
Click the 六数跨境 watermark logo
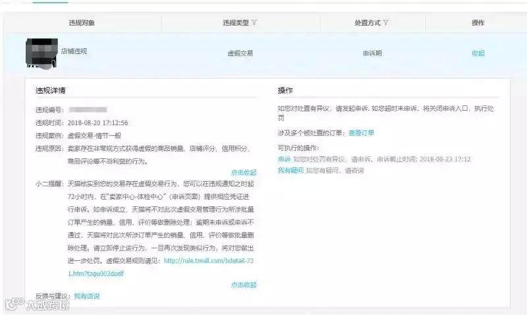click(37, 304)
